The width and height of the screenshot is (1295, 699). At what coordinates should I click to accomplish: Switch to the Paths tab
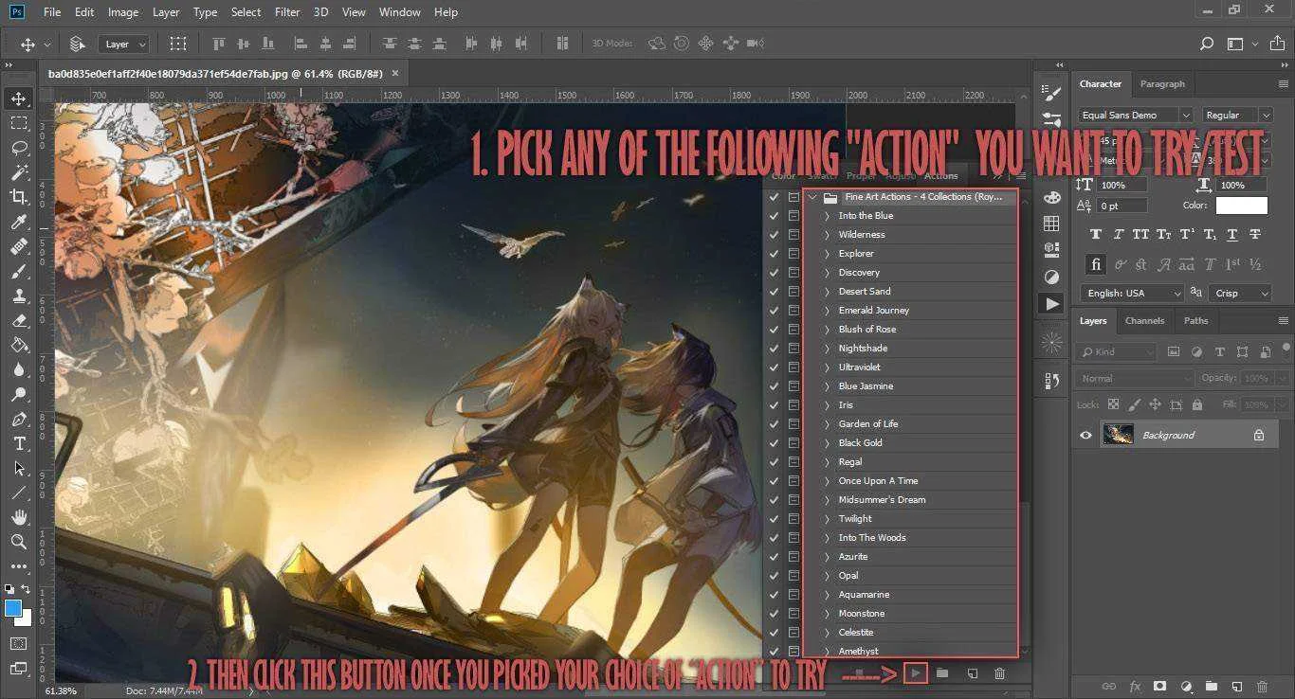click(1195, 320)
